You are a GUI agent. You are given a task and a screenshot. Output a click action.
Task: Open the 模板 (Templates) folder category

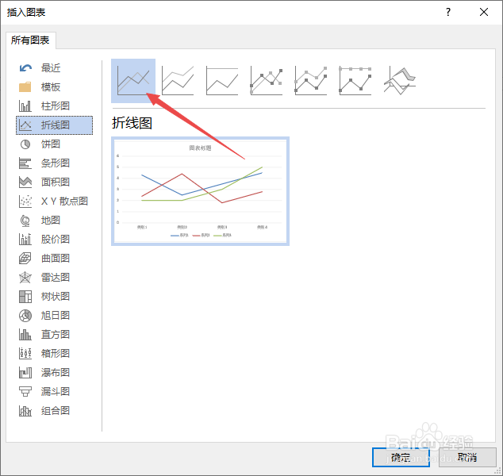54,87
